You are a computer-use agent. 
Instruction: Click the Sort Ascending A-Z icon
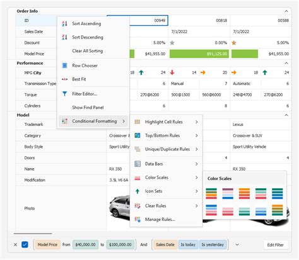point(64,23)
